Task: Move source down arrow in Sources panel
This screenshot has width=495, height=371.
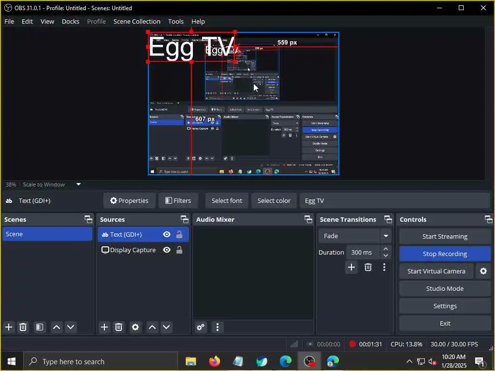Action: (166, 327)
